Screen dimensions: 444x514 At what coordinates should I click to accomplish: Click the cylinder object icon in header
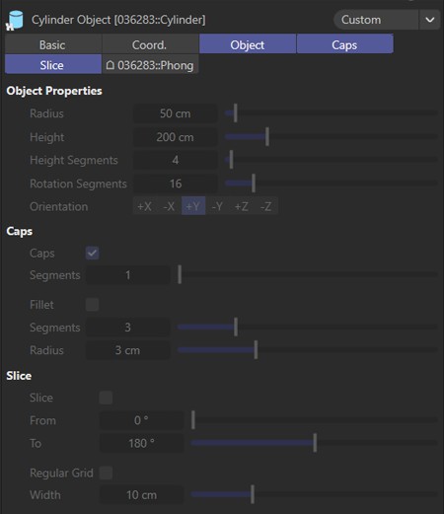[15, 20]
